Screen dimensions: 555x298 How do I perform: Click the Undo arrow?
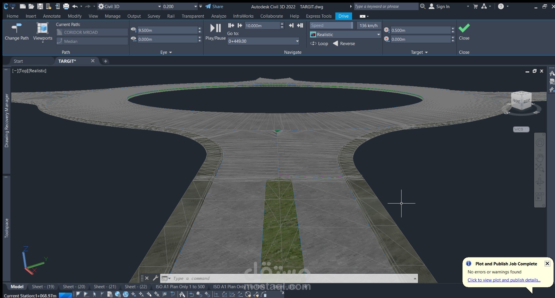[x=75, y=6]
